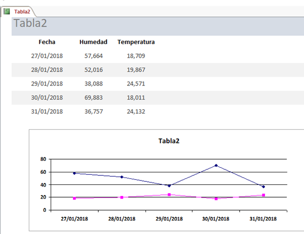Click the humidity value 36,757

click(x=93, y=111)
